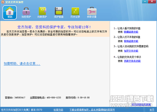Click the heading 宏杰加密，您资料的保护专家

click(x=54, y=27)
